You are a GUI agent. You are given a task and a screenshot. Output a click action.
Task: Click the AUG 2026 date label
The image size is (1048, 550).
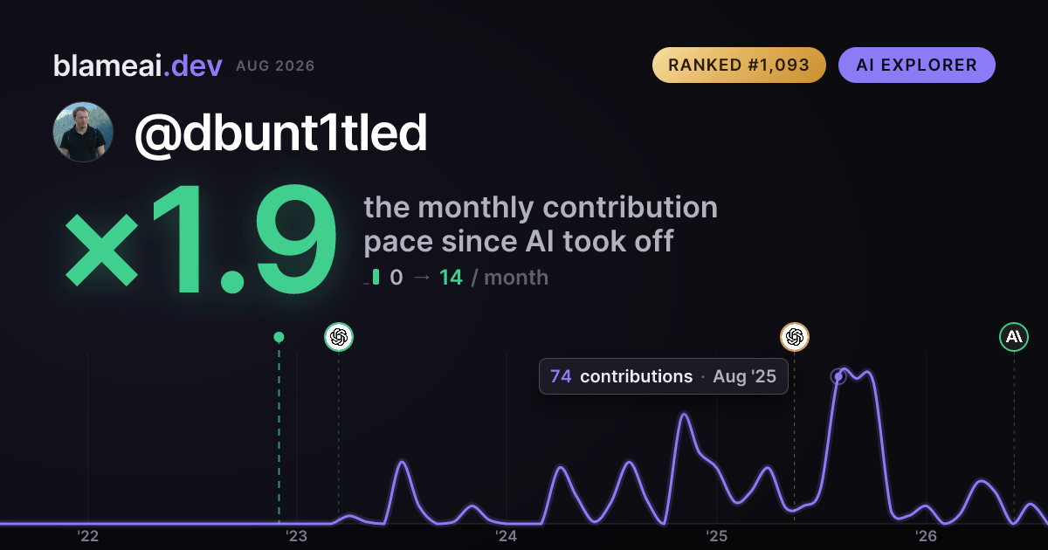pyautogui.click(x=275, y=66)
